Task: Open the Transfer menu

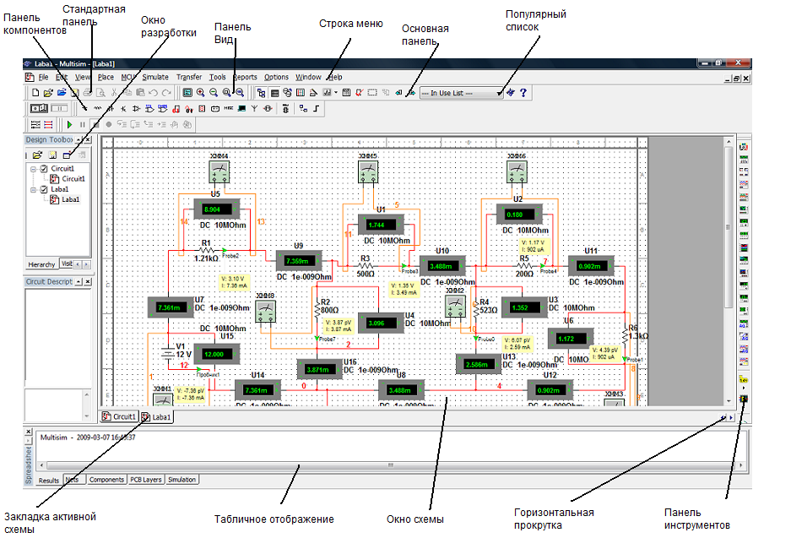Action: click(x=189, y=77)
